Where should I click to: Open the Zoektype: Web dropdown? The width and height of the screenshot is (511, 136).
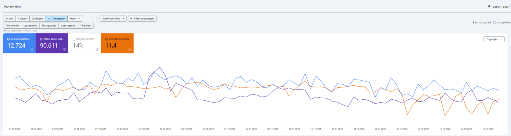pyautogui.click(x=113, y=19)
